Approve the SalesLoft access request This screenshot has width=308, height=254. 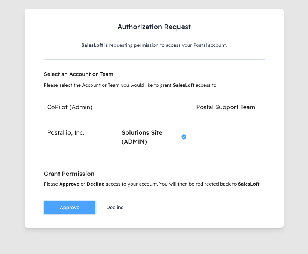pyautogui.click(x=70, y=208)
